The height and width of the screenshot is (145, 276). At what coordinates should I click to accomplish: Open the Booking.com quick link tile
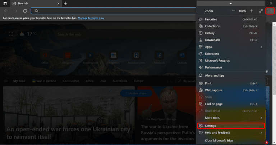pyautogui.click(x=91, y=58)
